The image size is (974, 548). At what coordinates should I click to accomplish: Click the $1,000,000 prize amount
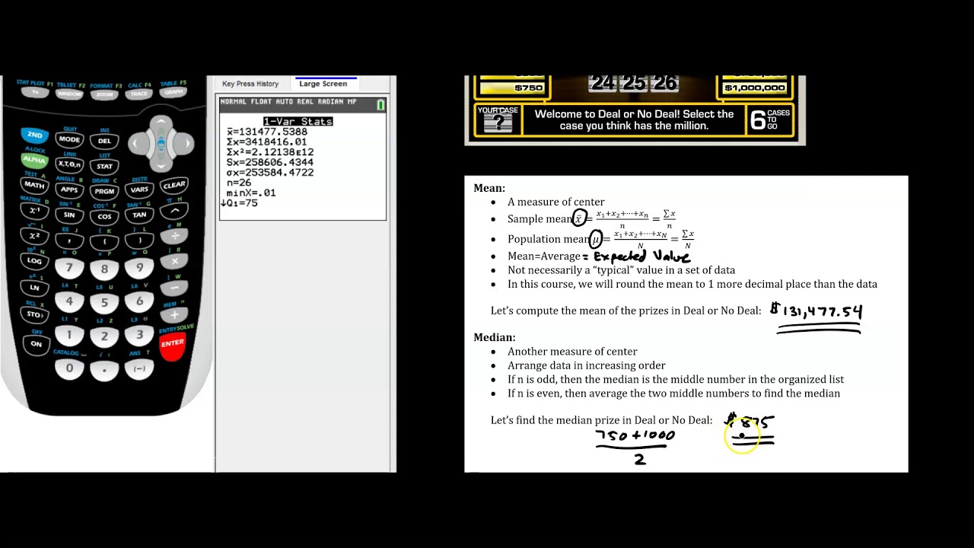(x=754, y=88)
